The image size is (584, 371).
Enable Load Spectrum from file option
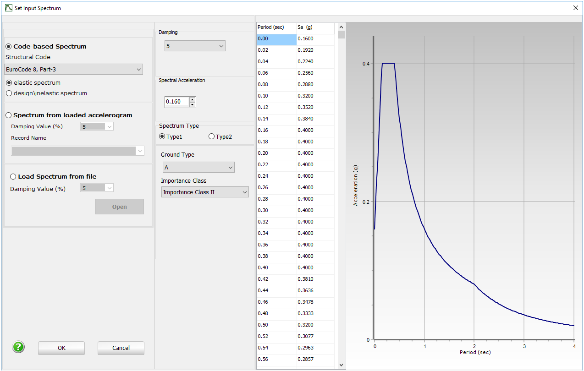[13, 176]
